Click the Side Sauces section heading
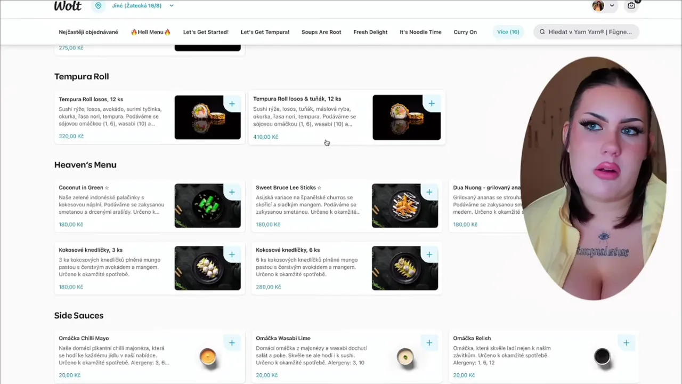 click(79, 316)
